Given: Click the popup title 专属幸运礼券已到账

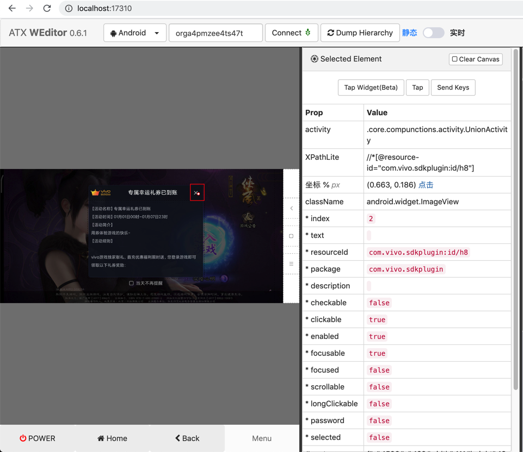Looking at the screenshot, I should tap(152, 192).
